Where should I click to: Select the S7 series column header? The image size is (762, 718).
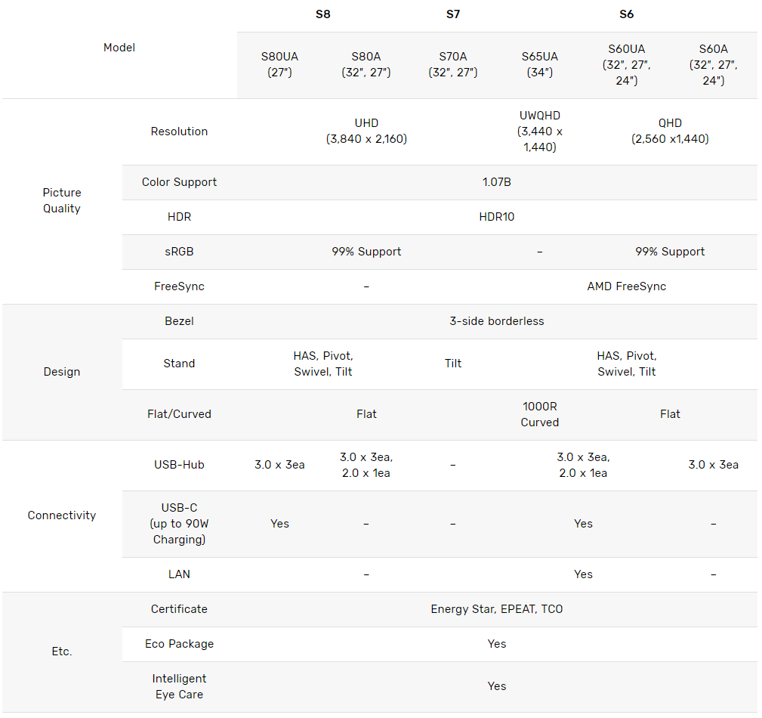pos(453,14)
